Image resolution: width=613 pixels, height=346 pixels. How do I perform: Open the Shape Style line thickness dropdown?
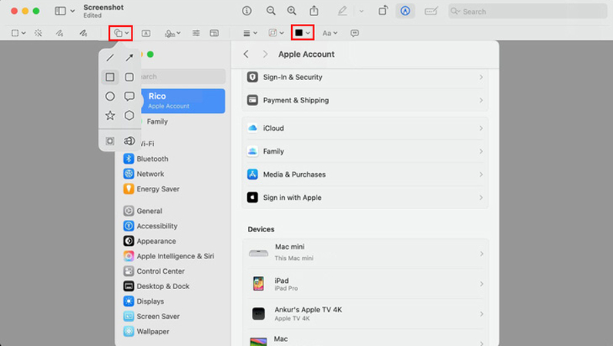click(x=250, y=33)
